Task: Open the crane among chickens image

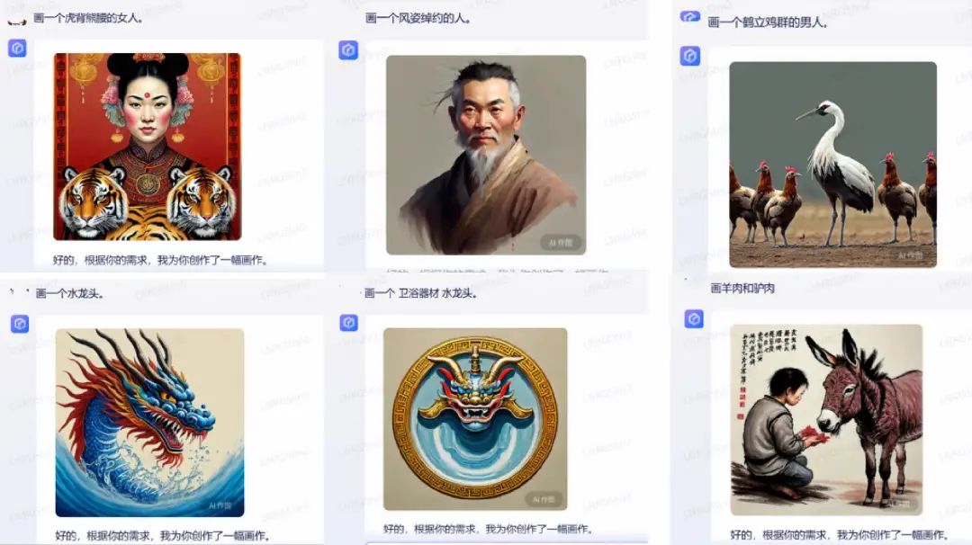Action: (832, 164)
